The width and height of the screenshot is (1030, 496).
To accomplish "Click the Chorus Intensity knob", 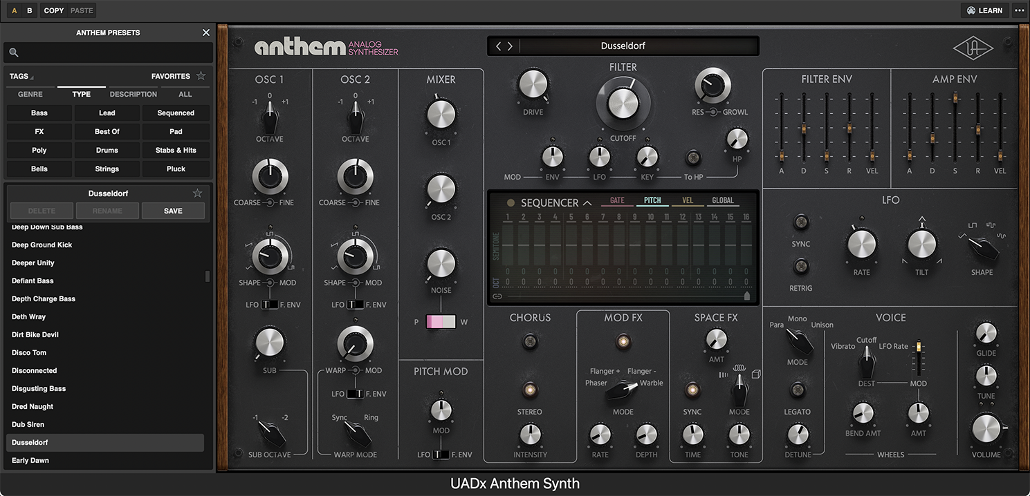I will click(529, 435).
